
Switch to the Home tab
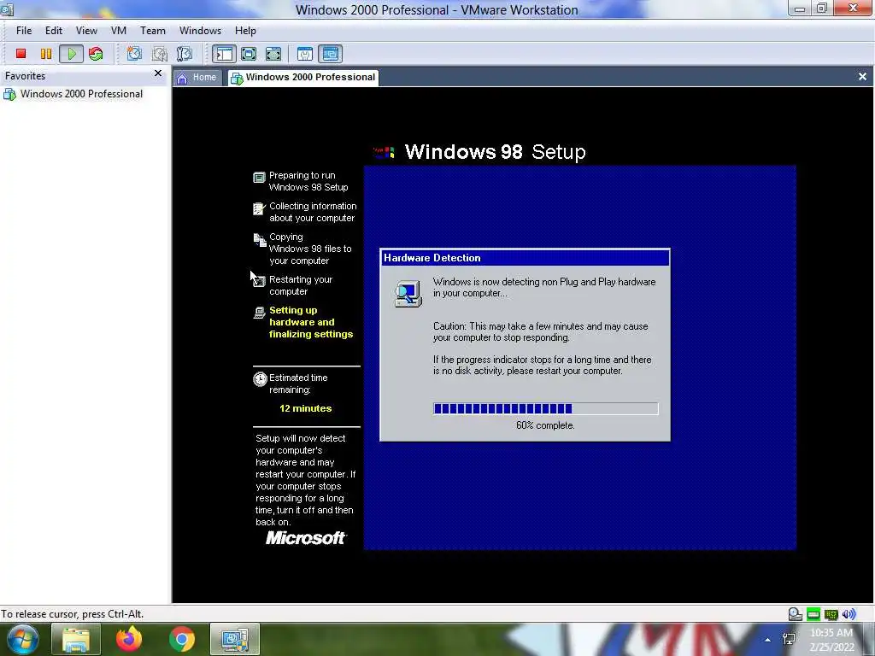[197, 78]
